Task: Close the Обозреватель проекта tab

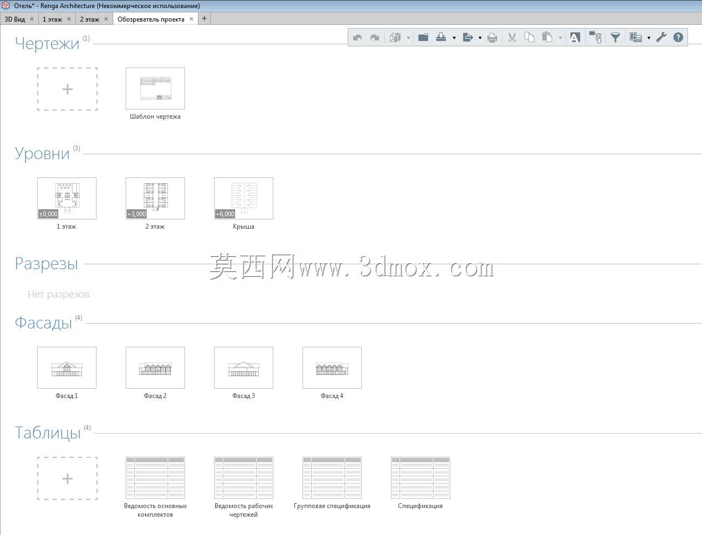Action: pyautogui.click(x=191, y=19)
